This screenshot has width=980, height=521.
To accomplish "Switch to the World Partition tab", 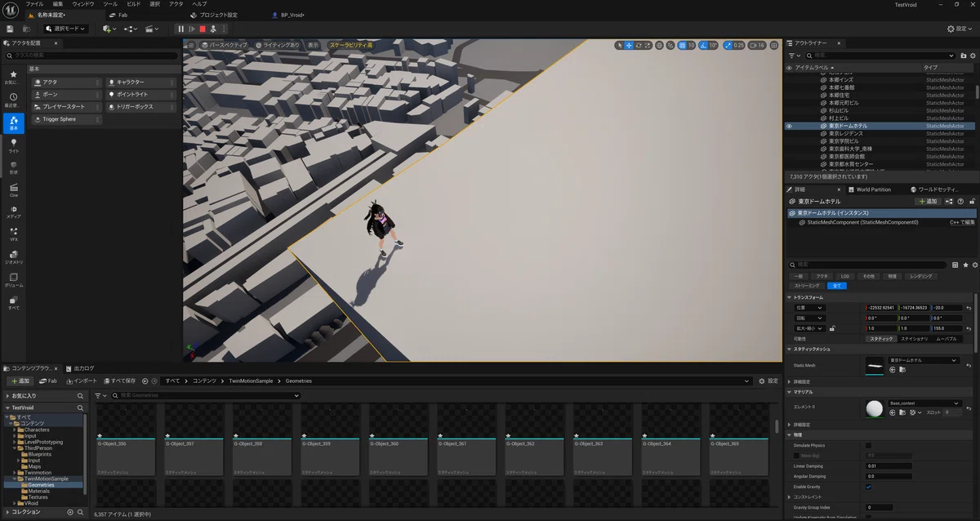I will [873, 189].
